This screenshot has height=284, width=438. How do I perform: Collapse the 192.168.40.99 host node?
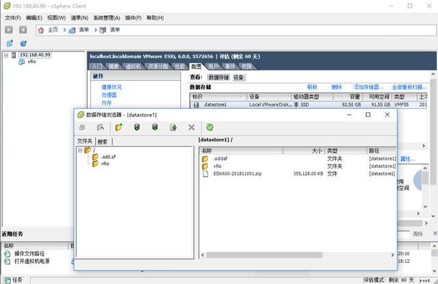pyautogui.click(x=6, y=55)
